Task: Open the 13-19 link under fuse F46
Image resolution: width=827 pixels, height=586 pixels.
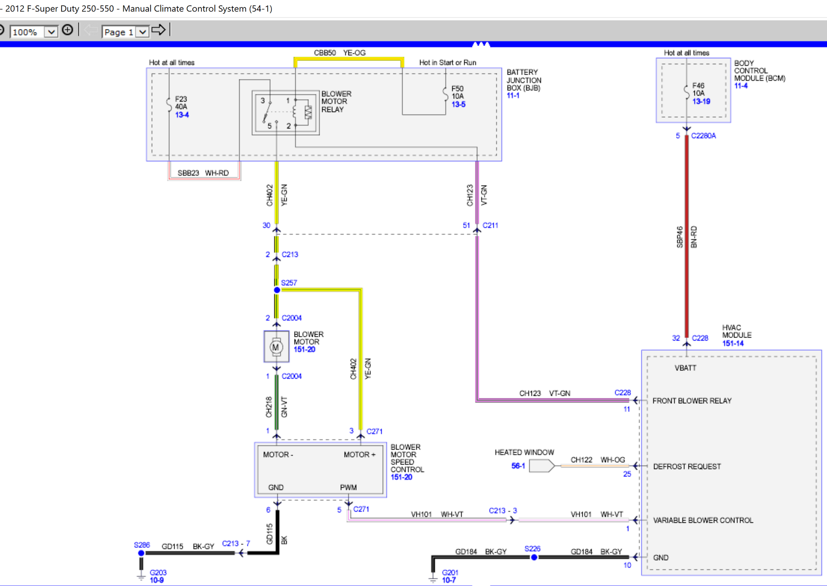Action: [x=701, y=102]
